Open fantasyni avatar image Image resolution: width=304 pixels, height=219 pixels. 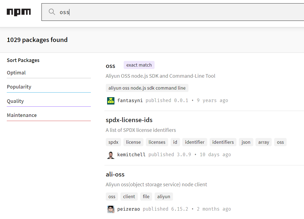pos(111,101)
